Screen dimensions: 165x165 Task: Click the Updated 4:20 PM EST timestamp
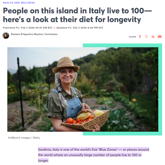click(x=80, y=28)
